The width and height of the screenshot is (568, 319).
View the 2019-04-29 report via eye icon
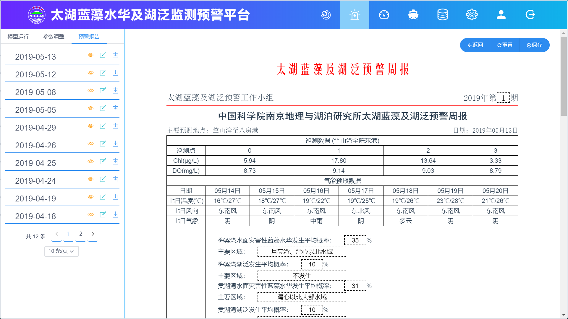click(90, 126)
